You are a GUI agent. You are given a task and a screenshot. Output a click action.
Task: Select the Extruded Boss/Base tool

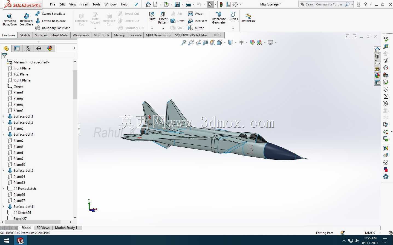pyautogui.click(x=10, y=20)
